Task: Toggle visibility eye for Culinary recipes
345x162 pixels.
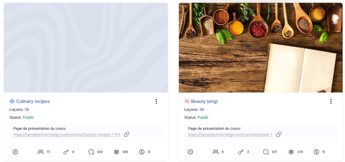Action: click(12, 102)
